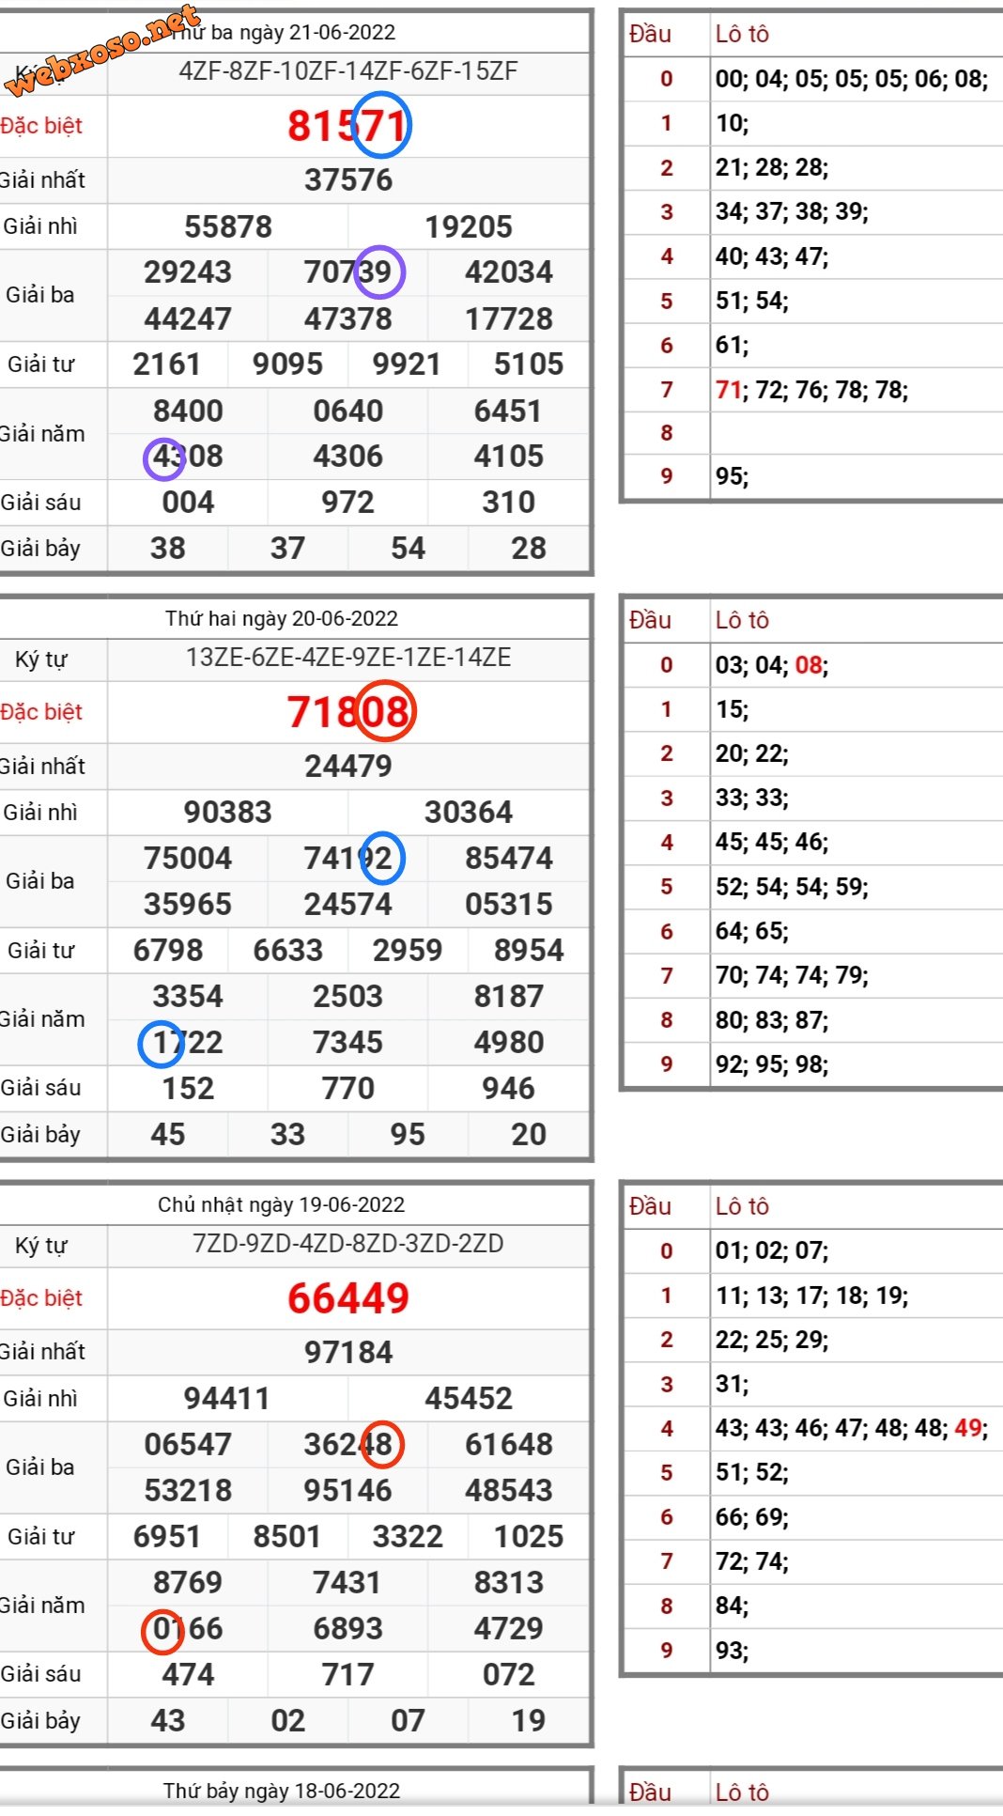Select loto row "00; 04; 05; 05; 05; 06; 08;"
Viewport: 1003px width, 1816px height.
(852, 79)
